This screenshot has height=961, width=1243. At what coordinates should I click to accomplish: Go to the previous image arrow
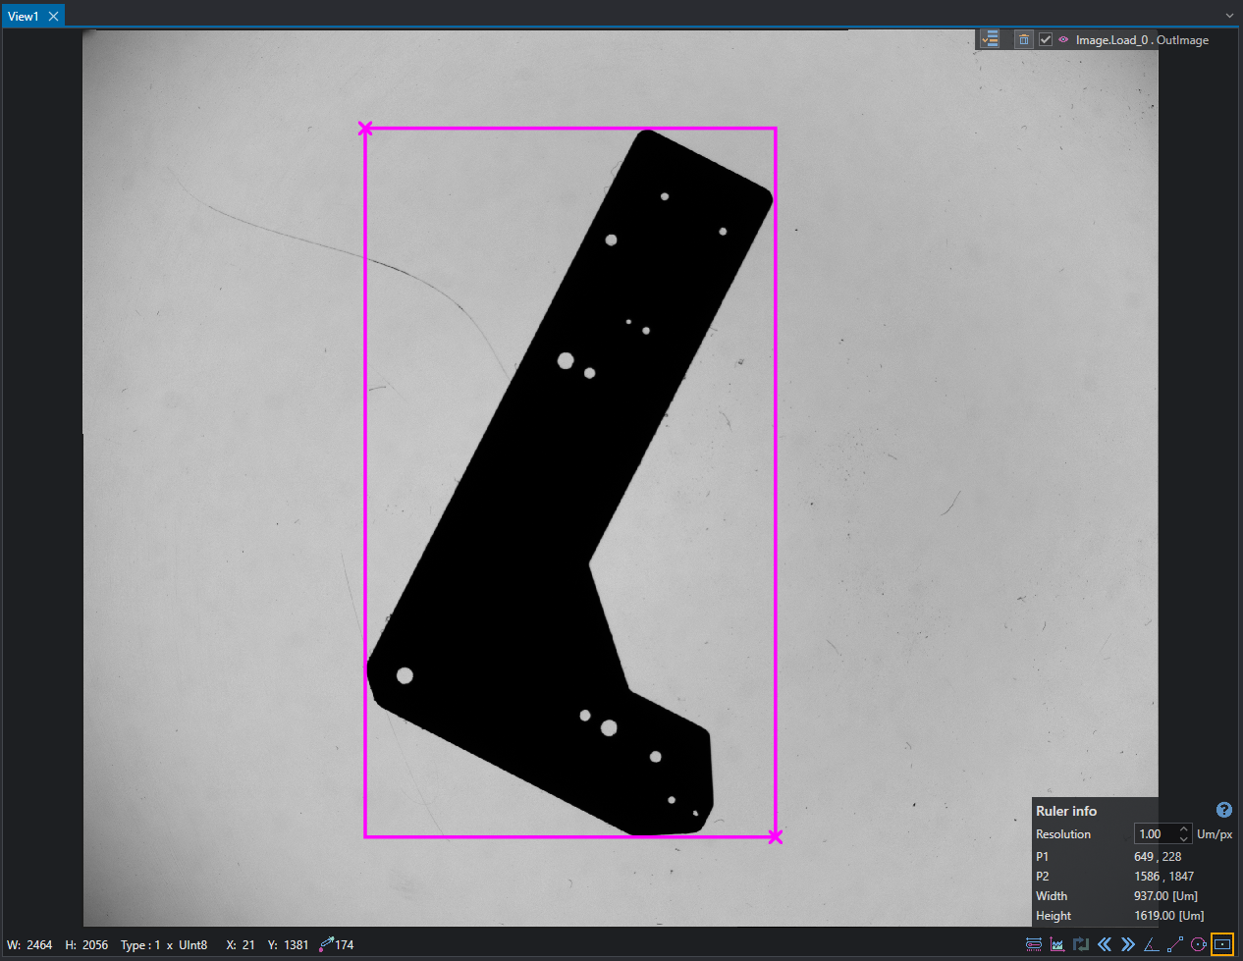(1105, 944)
